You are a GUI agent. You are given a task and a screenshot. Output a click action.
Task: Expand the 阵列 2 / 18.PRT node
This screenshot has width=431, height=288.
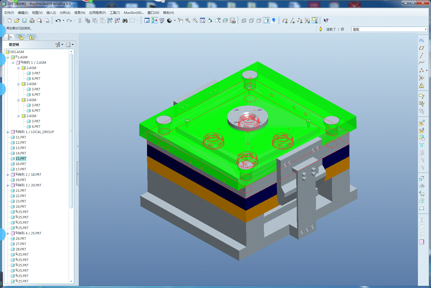tap(8, 175)
